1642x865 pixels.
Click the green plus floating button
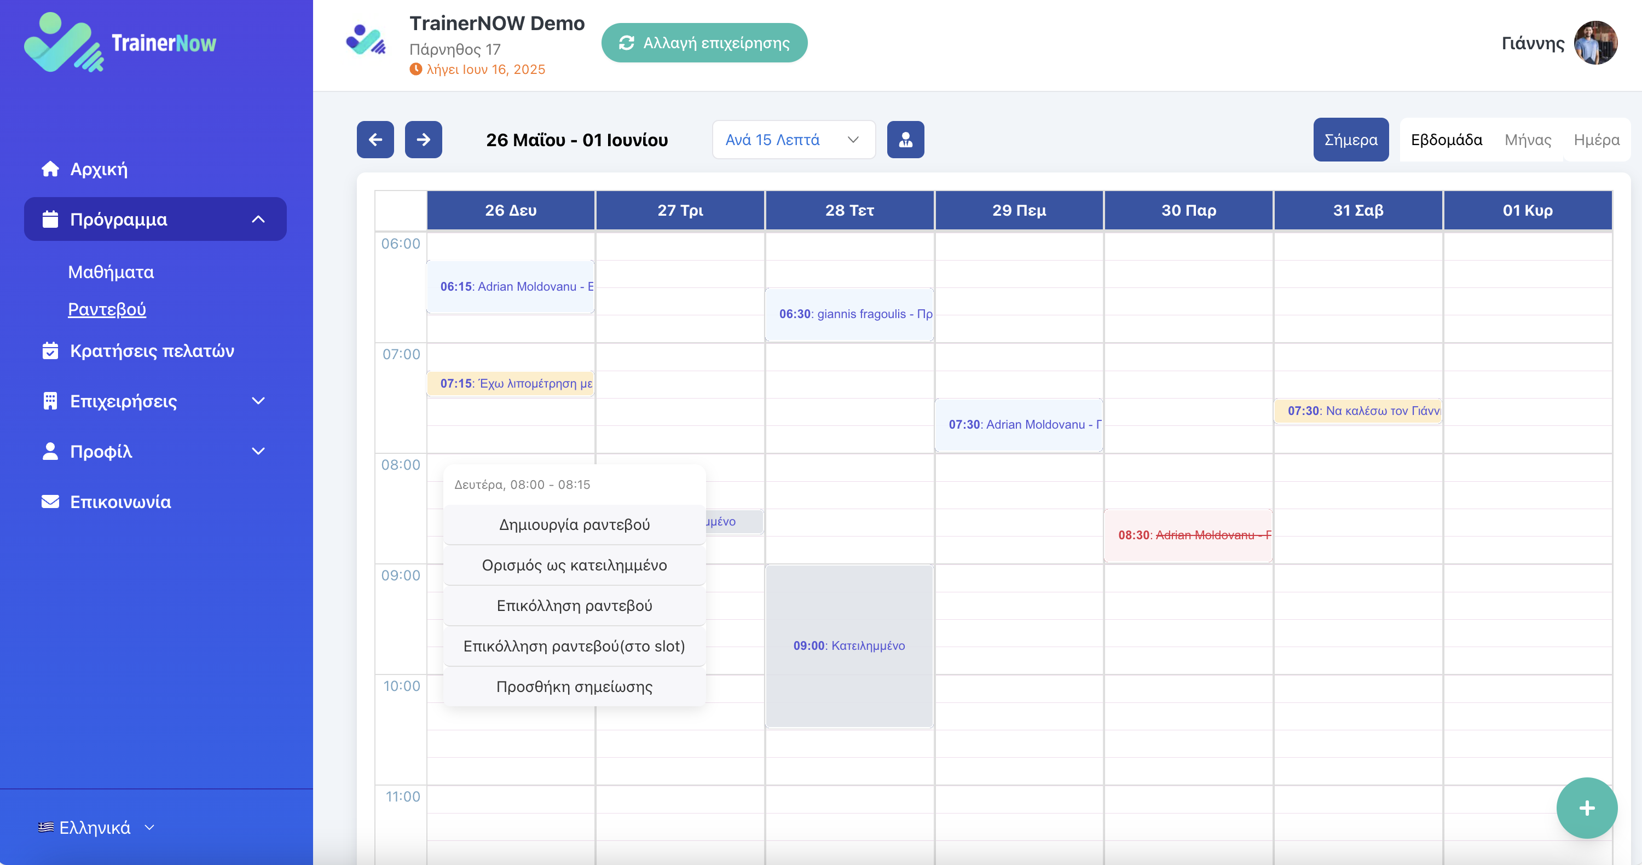(x=1587, y=808)
